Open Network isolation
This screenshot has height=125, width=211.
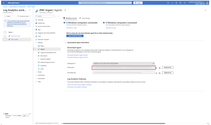[x=45, y=59]
